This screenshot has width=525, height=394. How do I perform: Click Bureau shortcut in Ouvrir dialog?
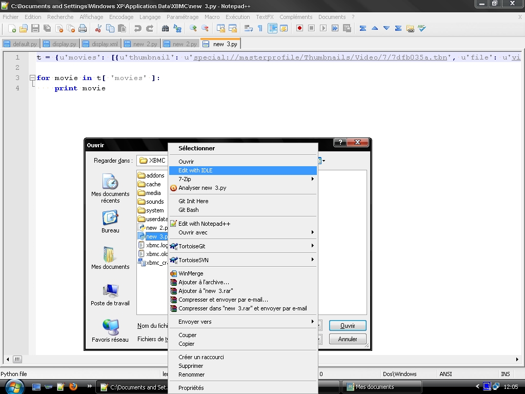[x=110, y=222]
